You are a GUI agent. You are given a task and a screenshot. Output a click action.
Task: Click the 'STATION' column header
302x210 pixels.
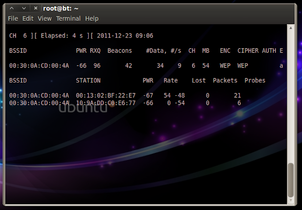(88, 81)
